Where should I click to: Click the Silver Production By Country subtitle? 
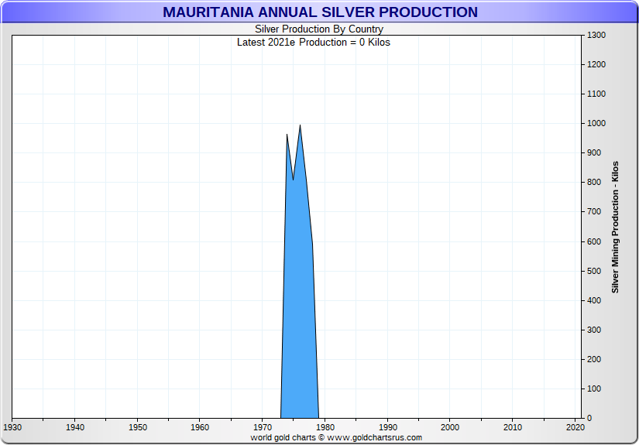click(319, 29)
